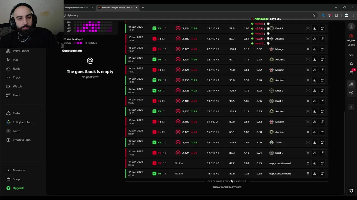Click trophy icon on 11 Jan 00:52 match
Image resolution: width=357 pixels, height=200 pixels.
point(308,163)
